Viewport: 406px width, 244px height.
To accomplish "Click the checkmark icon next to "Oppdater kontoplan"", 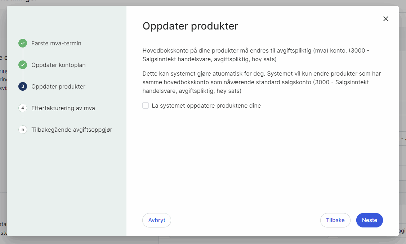I will [23, 65].
